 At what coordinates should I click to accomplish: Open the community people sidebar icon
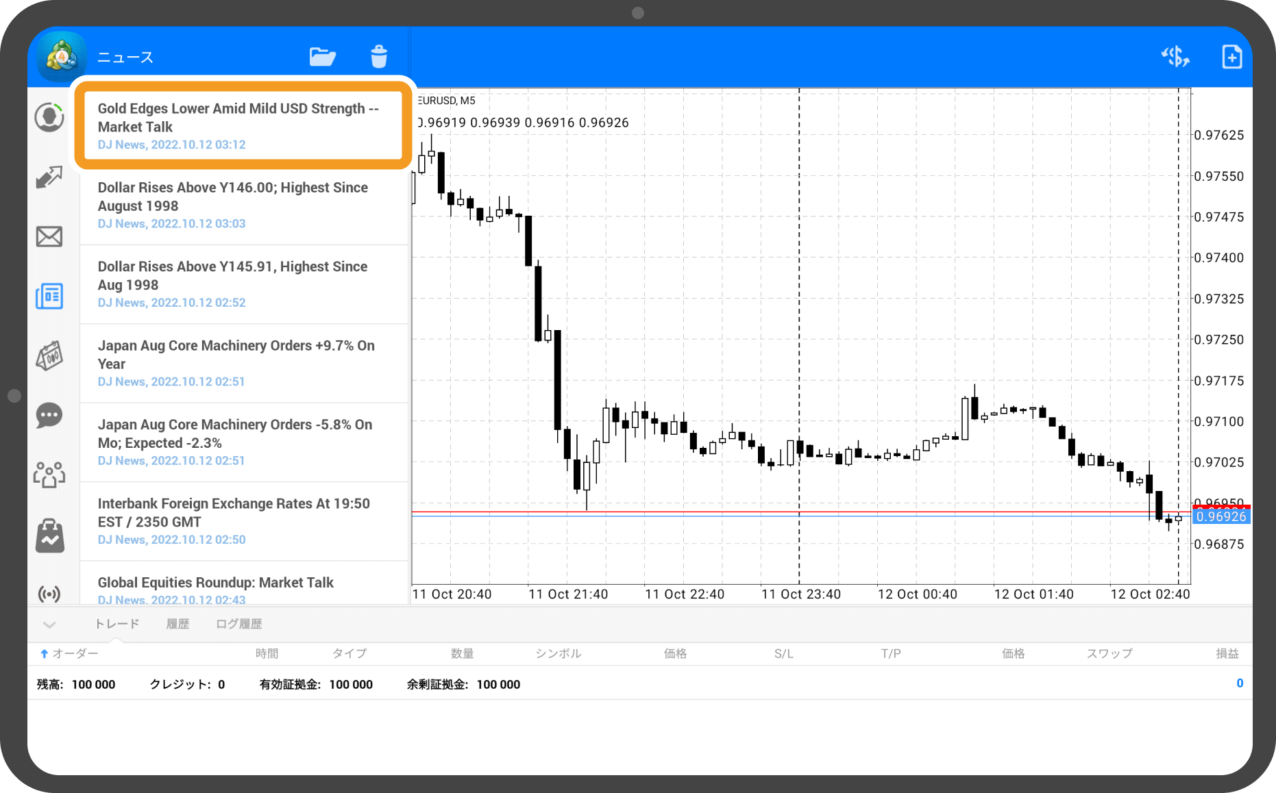click(49, 475)
